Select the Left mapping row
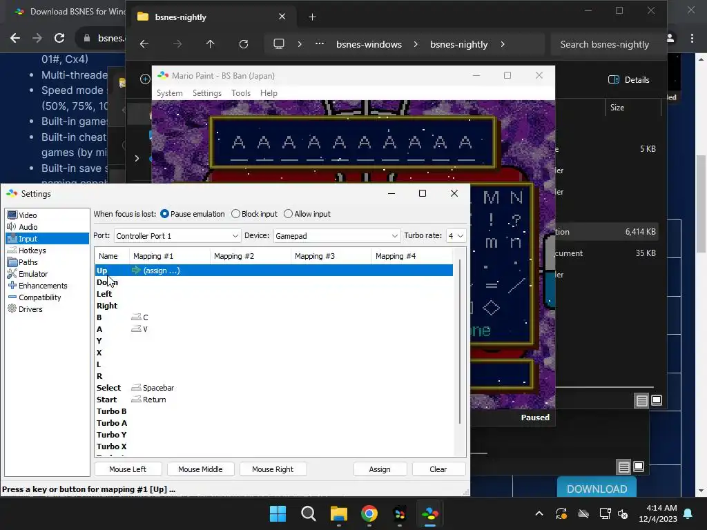 pyautogui.click(x=273, y=294)
